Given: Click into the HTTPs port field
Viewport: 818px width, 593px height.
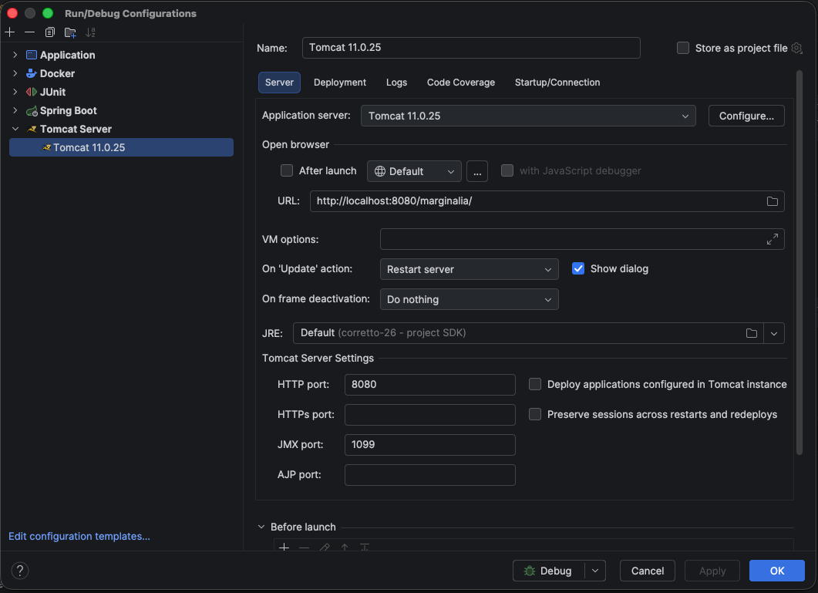Looking at the screenshot, I should 430,415.
